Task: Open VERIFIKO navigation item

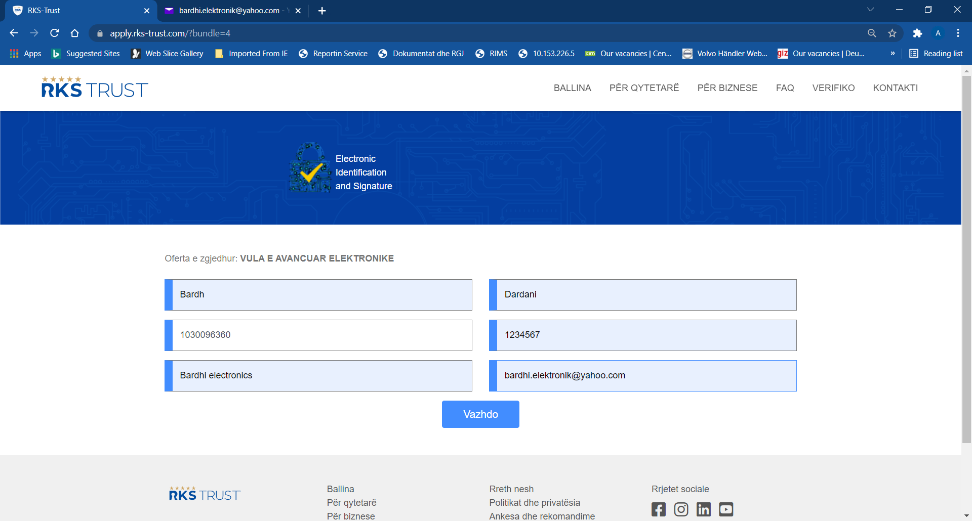Action: pyautogui.click(x=833, y=88)
